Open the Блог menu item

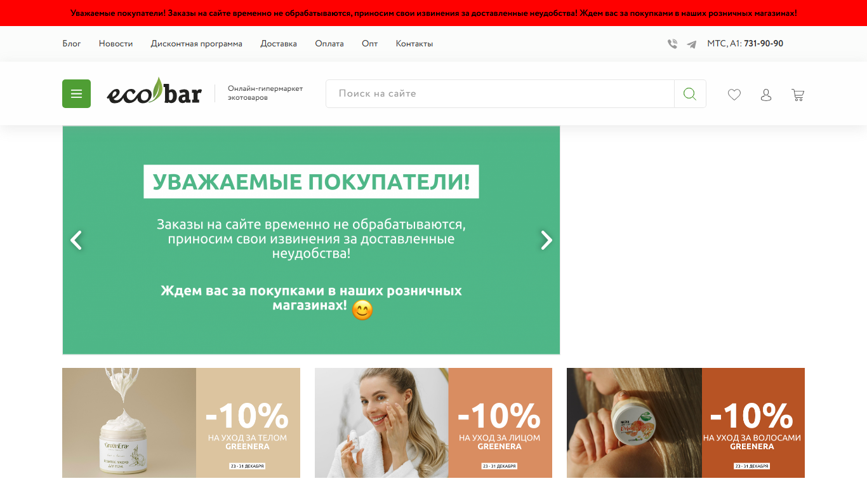point(72,44)
